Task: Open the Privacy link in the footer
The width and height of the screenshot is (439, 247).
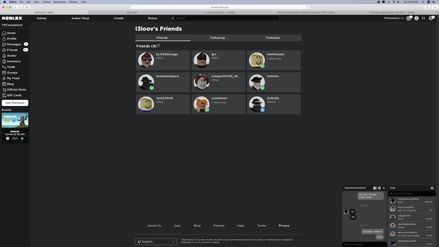Action: pos(284,226)
